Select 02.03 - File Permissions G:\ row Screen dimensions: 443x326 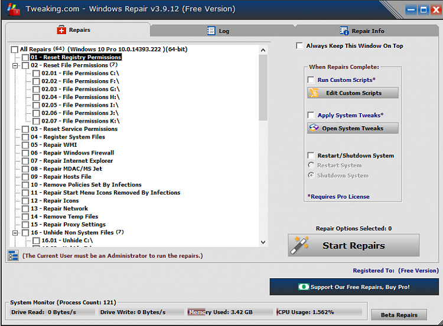(x=80, y=89)
